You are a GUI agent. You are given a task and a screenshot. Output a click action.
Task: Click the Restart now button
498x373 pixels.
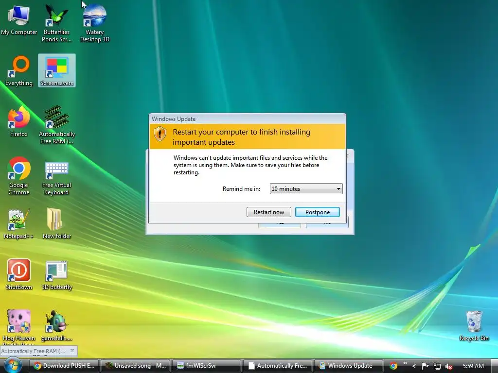[268, 212]
